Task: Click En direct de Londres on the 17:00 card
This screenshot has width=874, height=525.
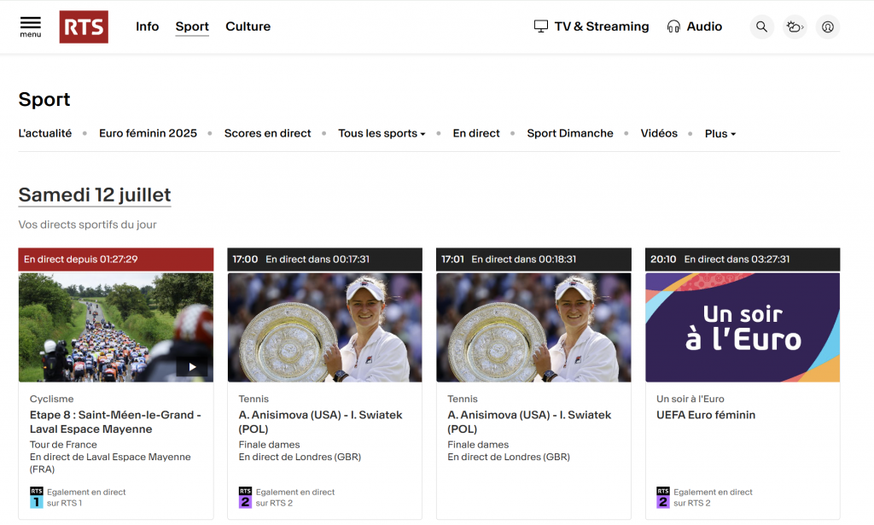Action: click(x=300, y=457)
